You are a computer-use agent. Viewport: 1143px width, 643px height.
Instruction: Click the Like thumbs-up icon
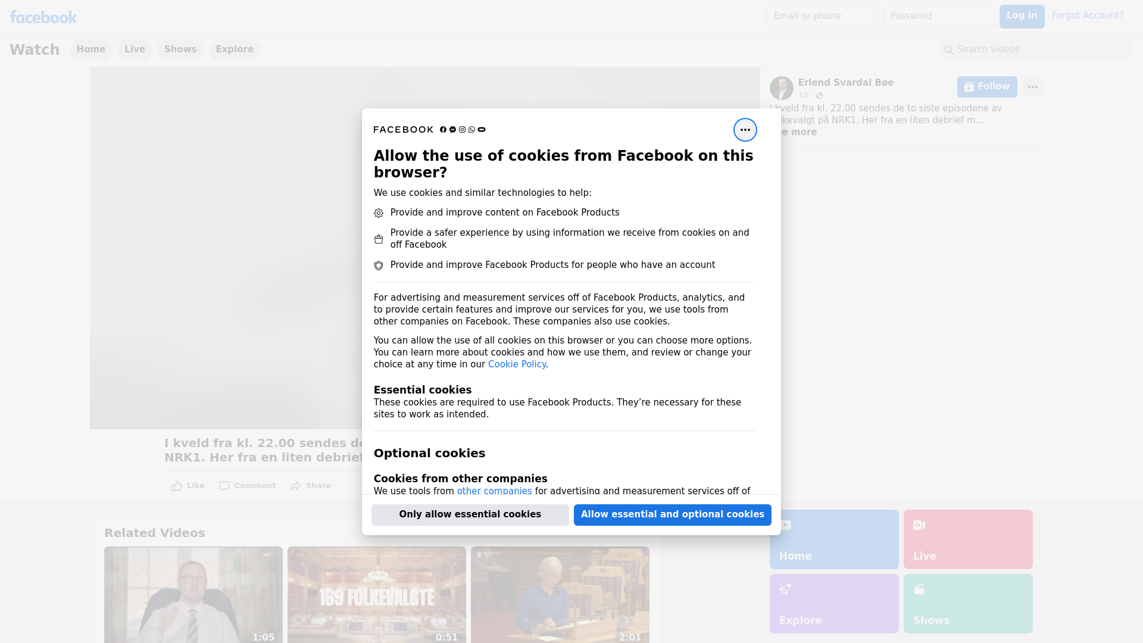pyautogui.click(x=177, y=486)
